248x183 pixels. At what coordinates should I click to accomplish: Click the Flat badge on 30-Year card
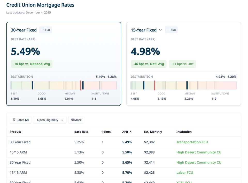point(46,30)
